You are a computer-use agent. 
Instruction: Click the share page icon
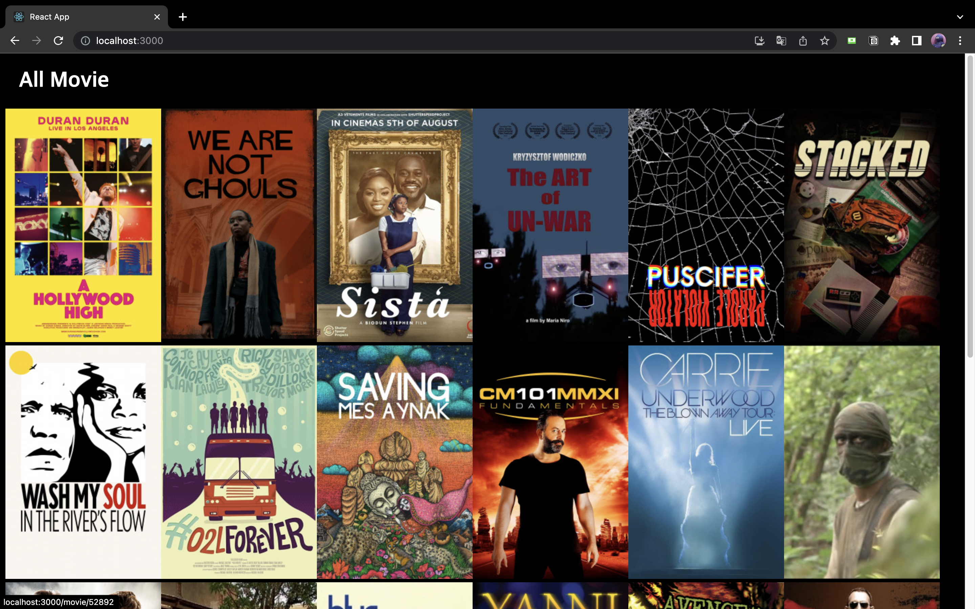[x=803, y=41]
